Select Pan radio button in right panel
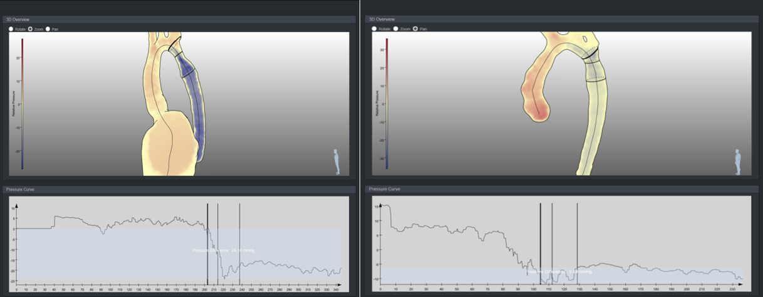This screenshot has height=297, width=763. pos(416,29)
